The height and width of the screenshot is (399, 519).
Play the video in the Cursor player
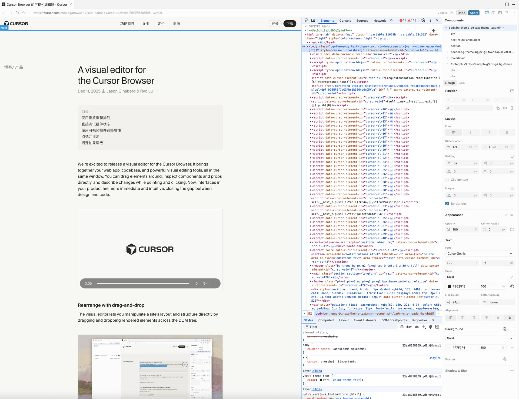pyautogui.click(x=196, y=283)
